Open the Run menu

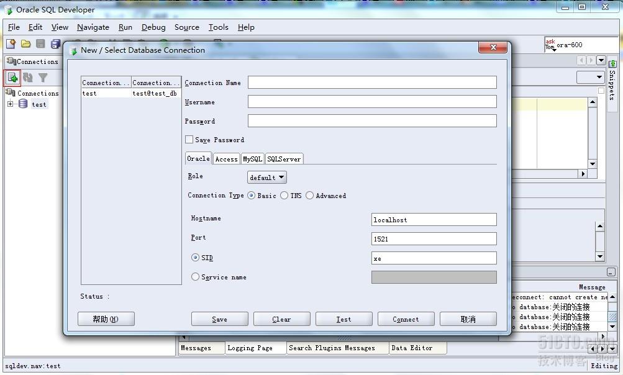point(125,27)
